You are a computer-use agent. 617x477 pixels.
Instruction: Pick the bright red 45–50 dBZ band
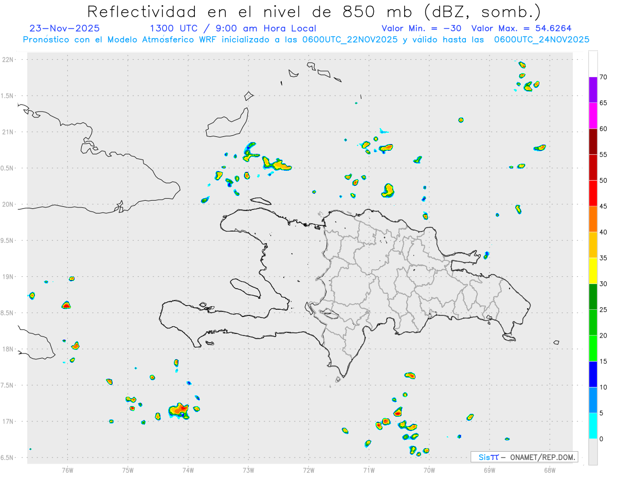coord(593,193)
